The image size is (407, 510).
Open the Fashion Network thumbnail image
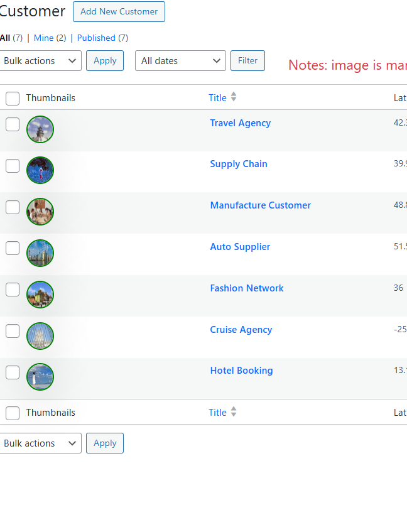pyautogui.click(x=40, y=295)
